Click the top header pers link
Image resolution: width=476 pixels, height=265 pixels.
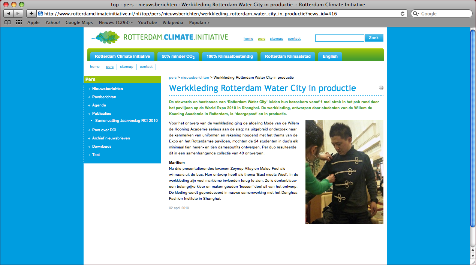tap(262, 39)
